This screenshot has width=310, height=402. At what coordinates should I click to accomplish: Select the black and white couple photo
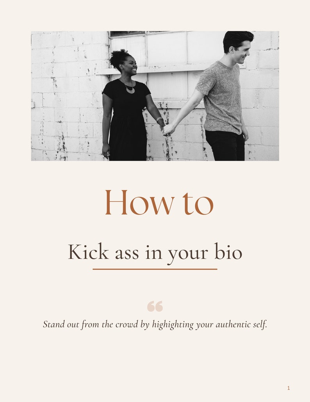click(x=155, y=96)
